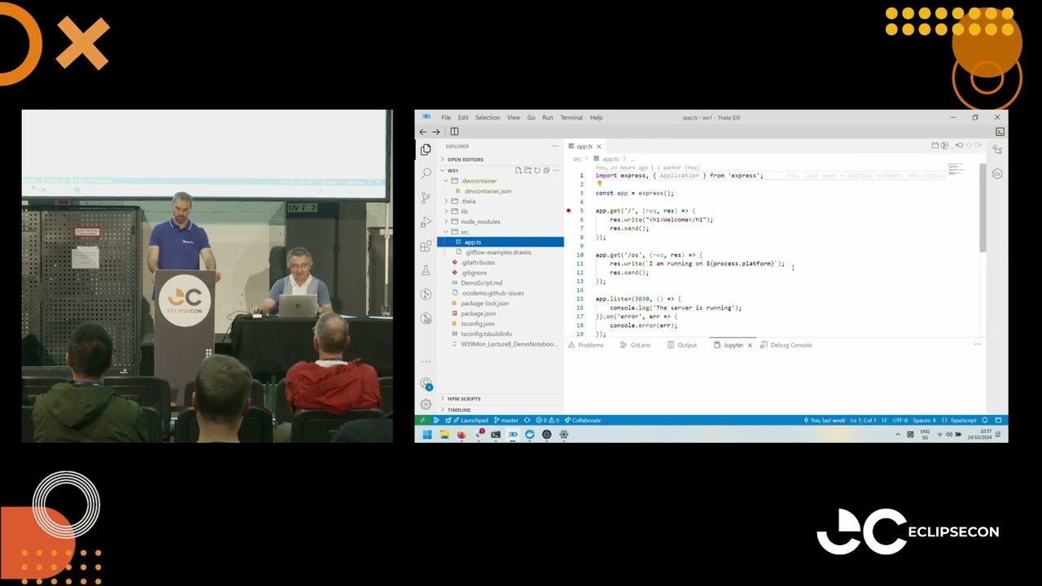Toggle the breakpoint on line 5

pyautogui.click(x=569, y=211)
